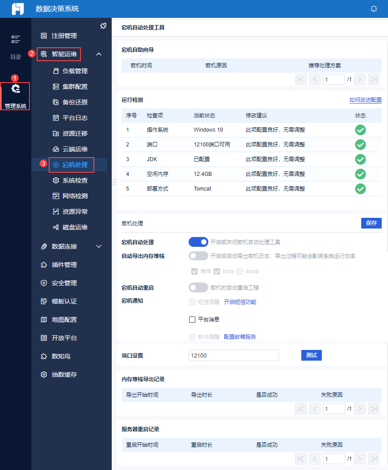
Task: Open the 目录 directory icon
Action: click(x=16, y=39)
